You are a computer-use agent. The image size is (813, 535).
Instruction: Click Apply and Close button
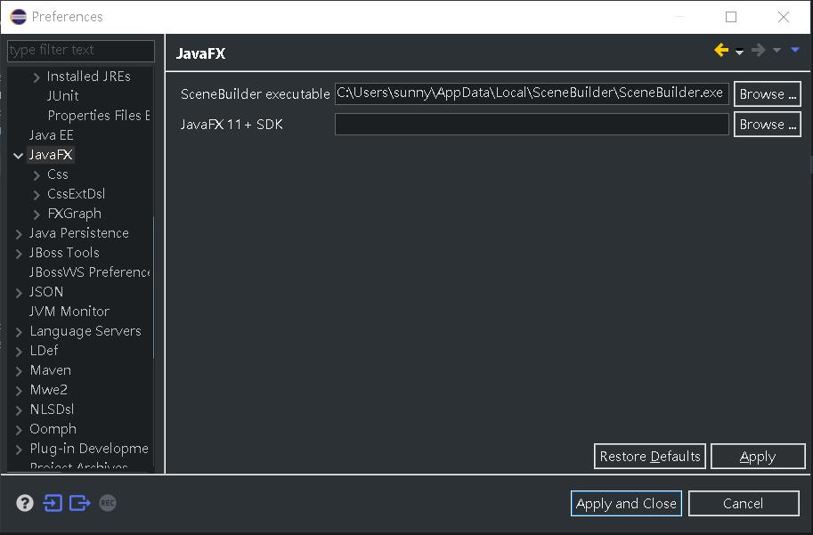tap(626, 503)
